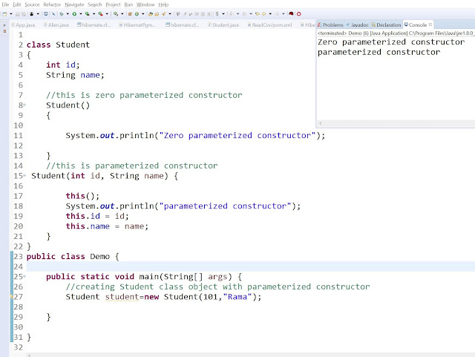Click the 'this();' statement on line 17

pos(82,196)
